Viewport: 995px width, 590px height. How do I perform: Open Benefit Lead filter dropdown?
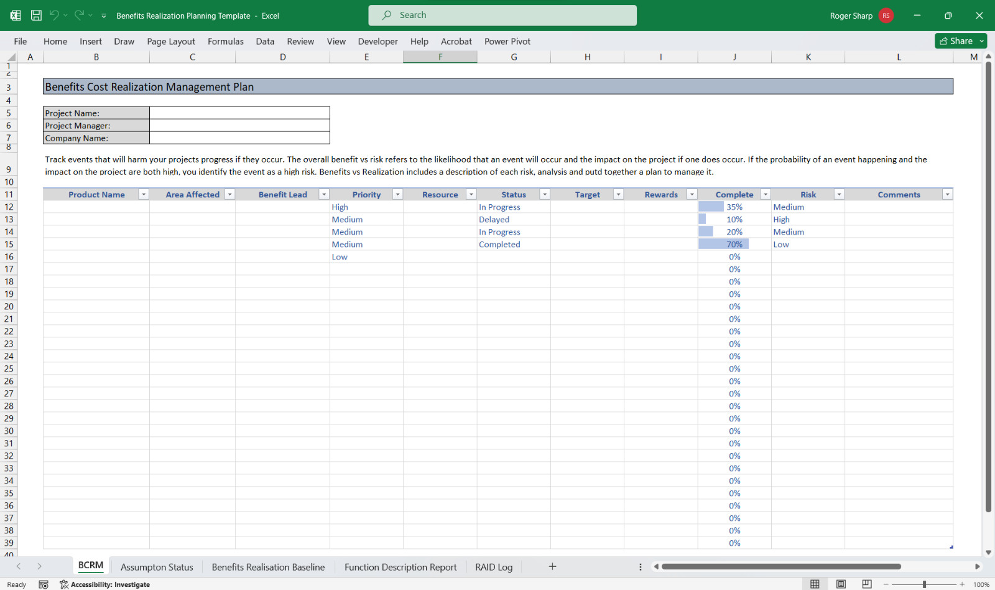pyautogui.click(x=324, y=194)
